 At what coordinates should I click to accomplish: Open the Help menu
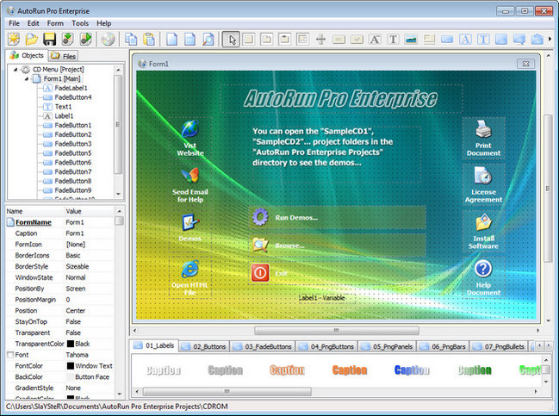point(104,23)
